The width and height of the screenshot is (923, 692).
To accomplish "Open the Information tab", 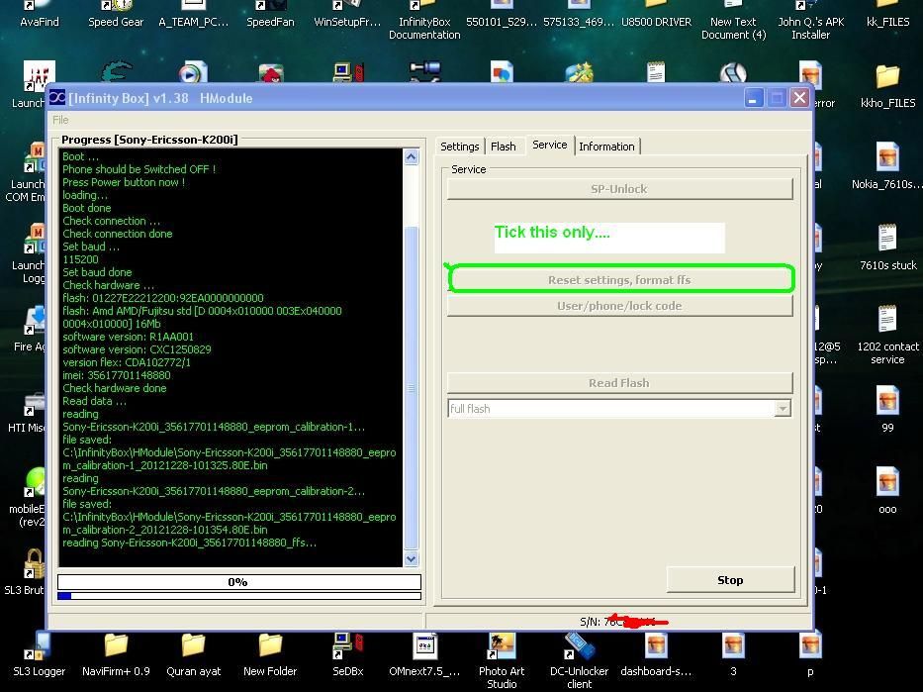I will (606, 147).
